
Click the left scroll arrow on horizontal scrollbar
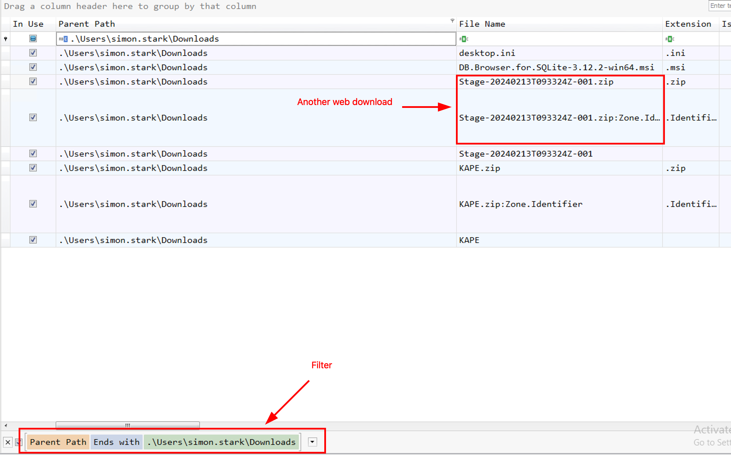6,425
